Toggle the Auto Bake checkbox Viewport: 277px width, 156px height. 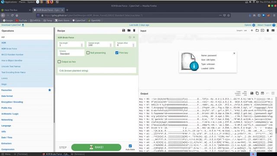point(130,146)
